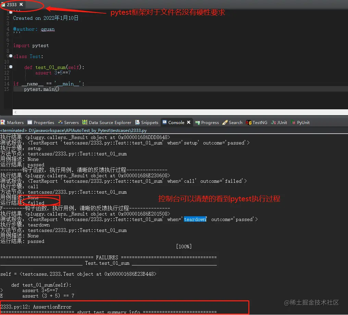The width and height of the screenshot is (348, 315).
Task: Click the JUnit tab icon
Action: (273, 122)
